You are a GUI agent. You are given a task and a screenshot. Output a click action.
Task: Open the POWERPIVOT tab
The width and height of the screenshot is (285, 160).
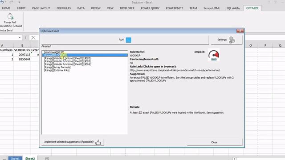point(174,8)
